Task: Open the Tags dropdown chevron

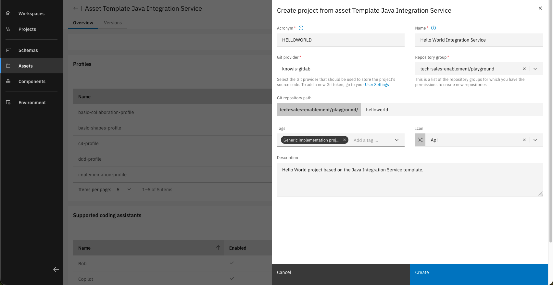Action: [397, 140]
